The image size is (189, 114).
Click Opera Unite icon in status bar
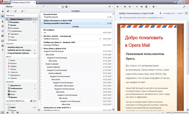coord(13,112)
